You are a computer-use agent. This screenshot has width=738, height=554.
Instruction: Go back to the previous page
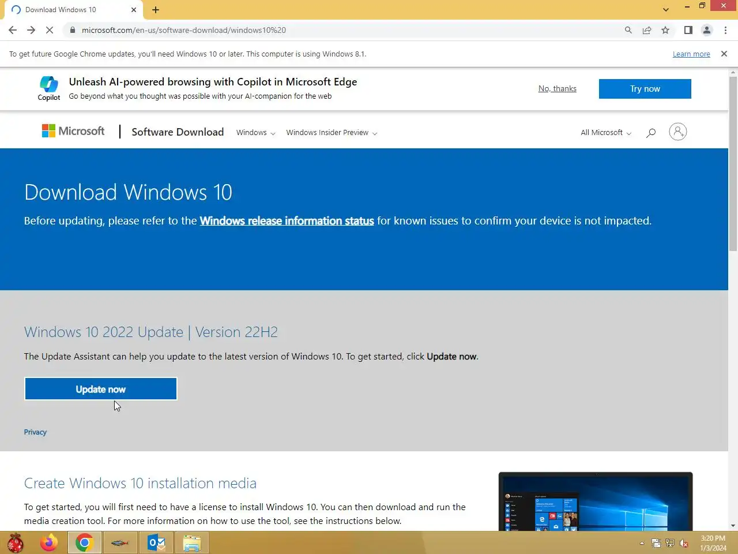[x=13, y=30]
